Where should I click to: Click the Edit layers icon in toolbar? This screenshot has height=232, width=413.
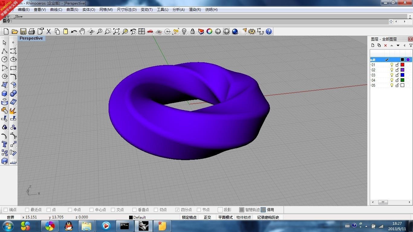click(201, 31)
